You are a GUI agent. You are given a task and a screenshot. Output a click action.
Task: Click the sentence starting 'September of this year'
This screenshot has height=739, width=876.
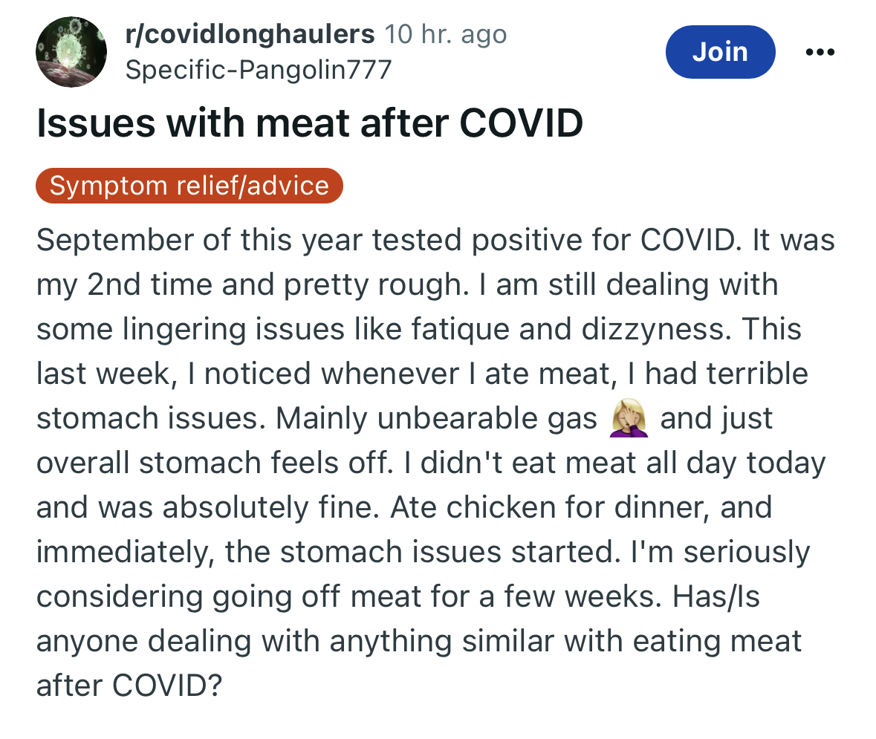click(x=389, y=240)
